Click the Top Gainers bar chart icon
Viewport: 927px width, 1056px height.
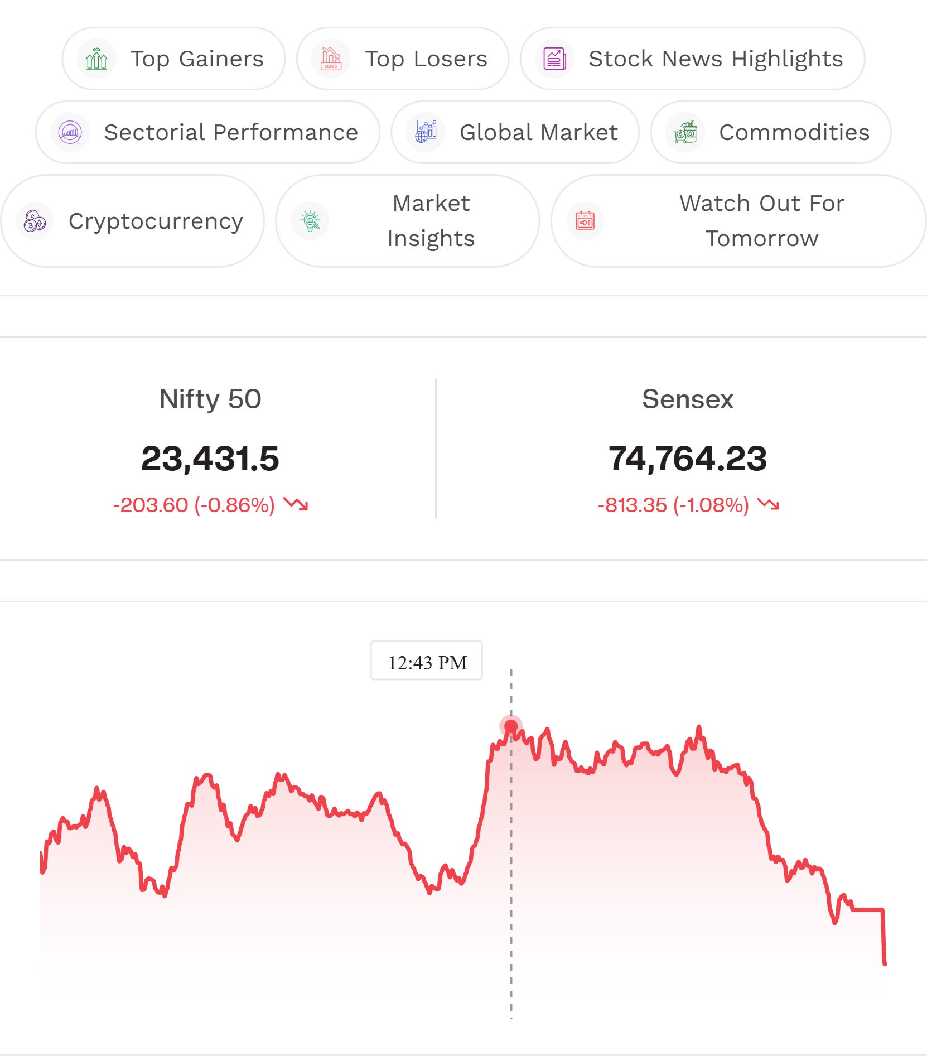96,59
